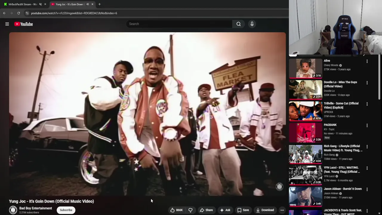
Task: Play the Alive thumbnail by Chevy Woods
Action: 305,68
